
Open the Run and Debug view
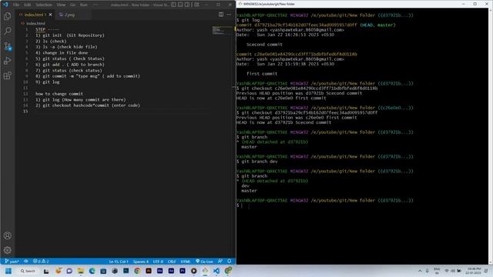click(8, 61)
